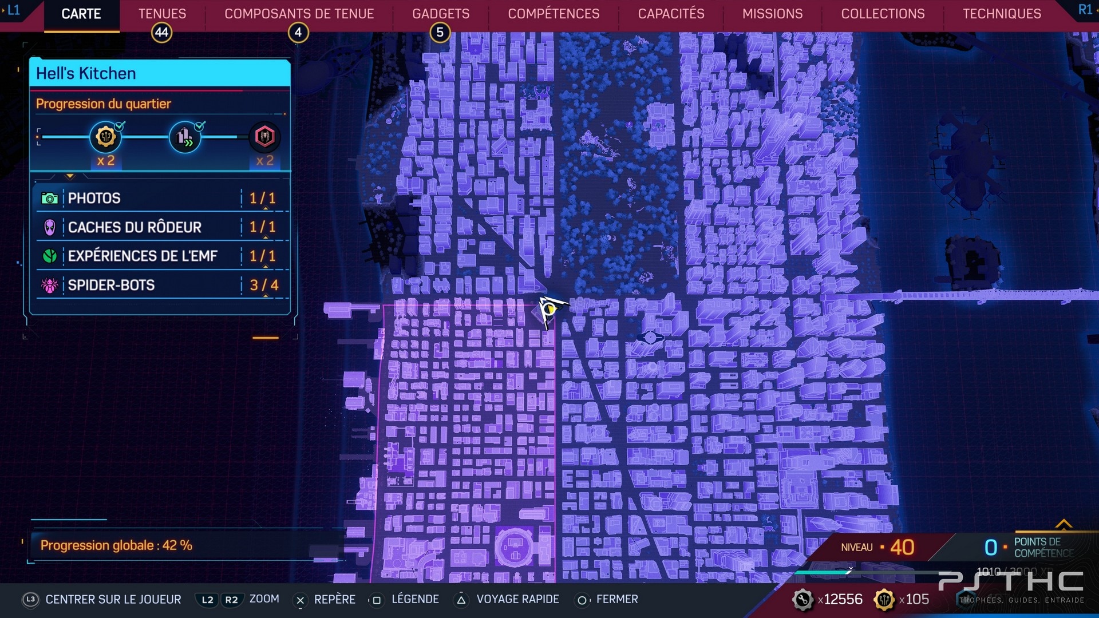Click the X button icon for REPÈRE
The image size is (1099, 618).
300,600
